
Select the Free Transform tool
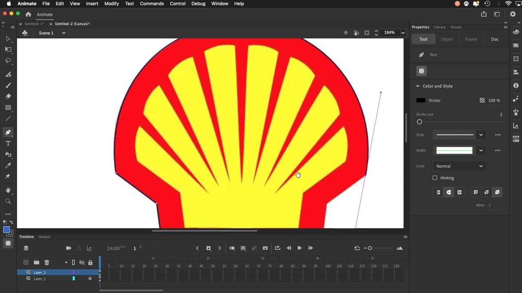pyautogui.click(x=8, y=49)
